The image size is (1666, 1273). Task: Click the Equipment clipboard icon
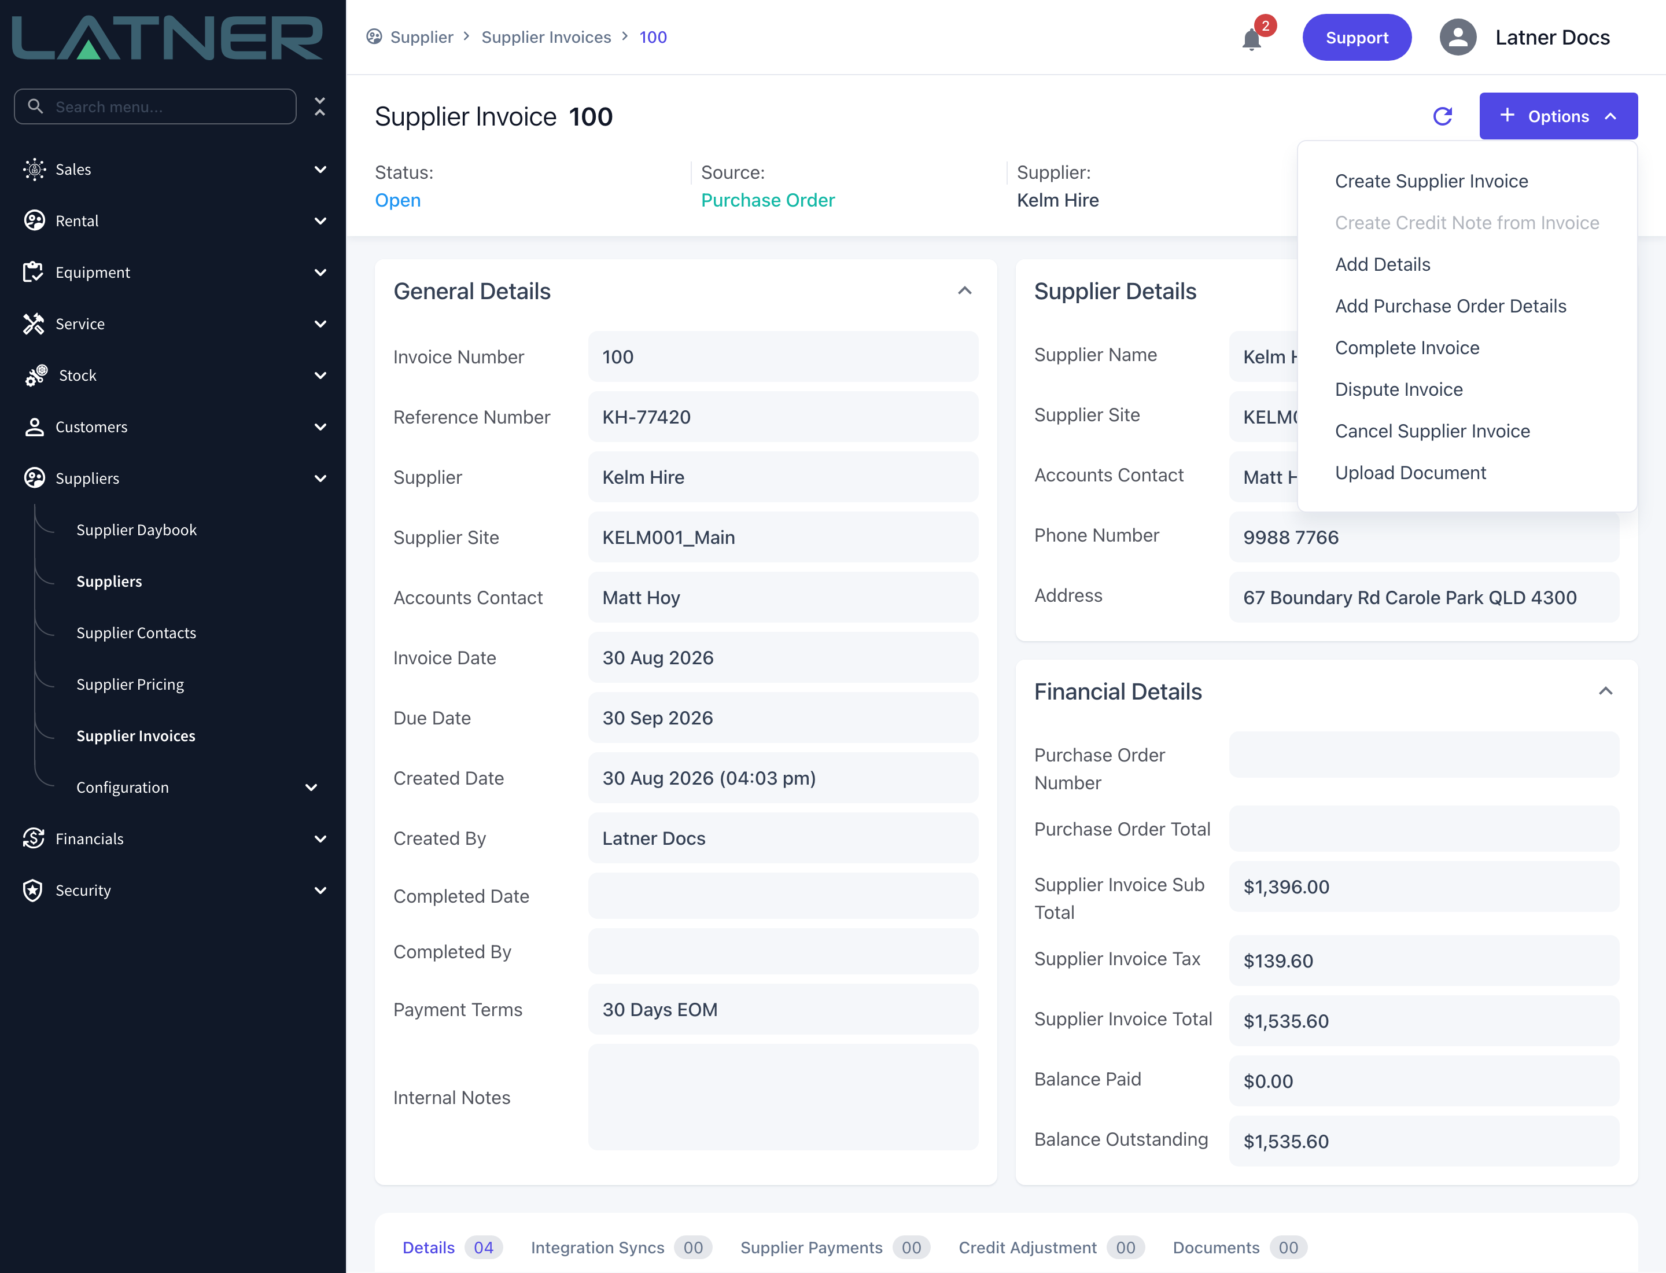point(34,272)
